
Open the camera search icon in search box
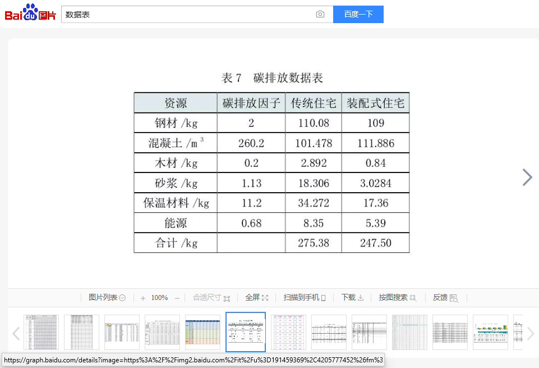pyautogui.click(x=320, y=14)
